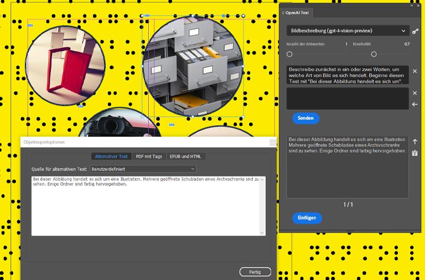
Task: Switch to the PDF mit Tags tab
Action: tap(149, 156)
